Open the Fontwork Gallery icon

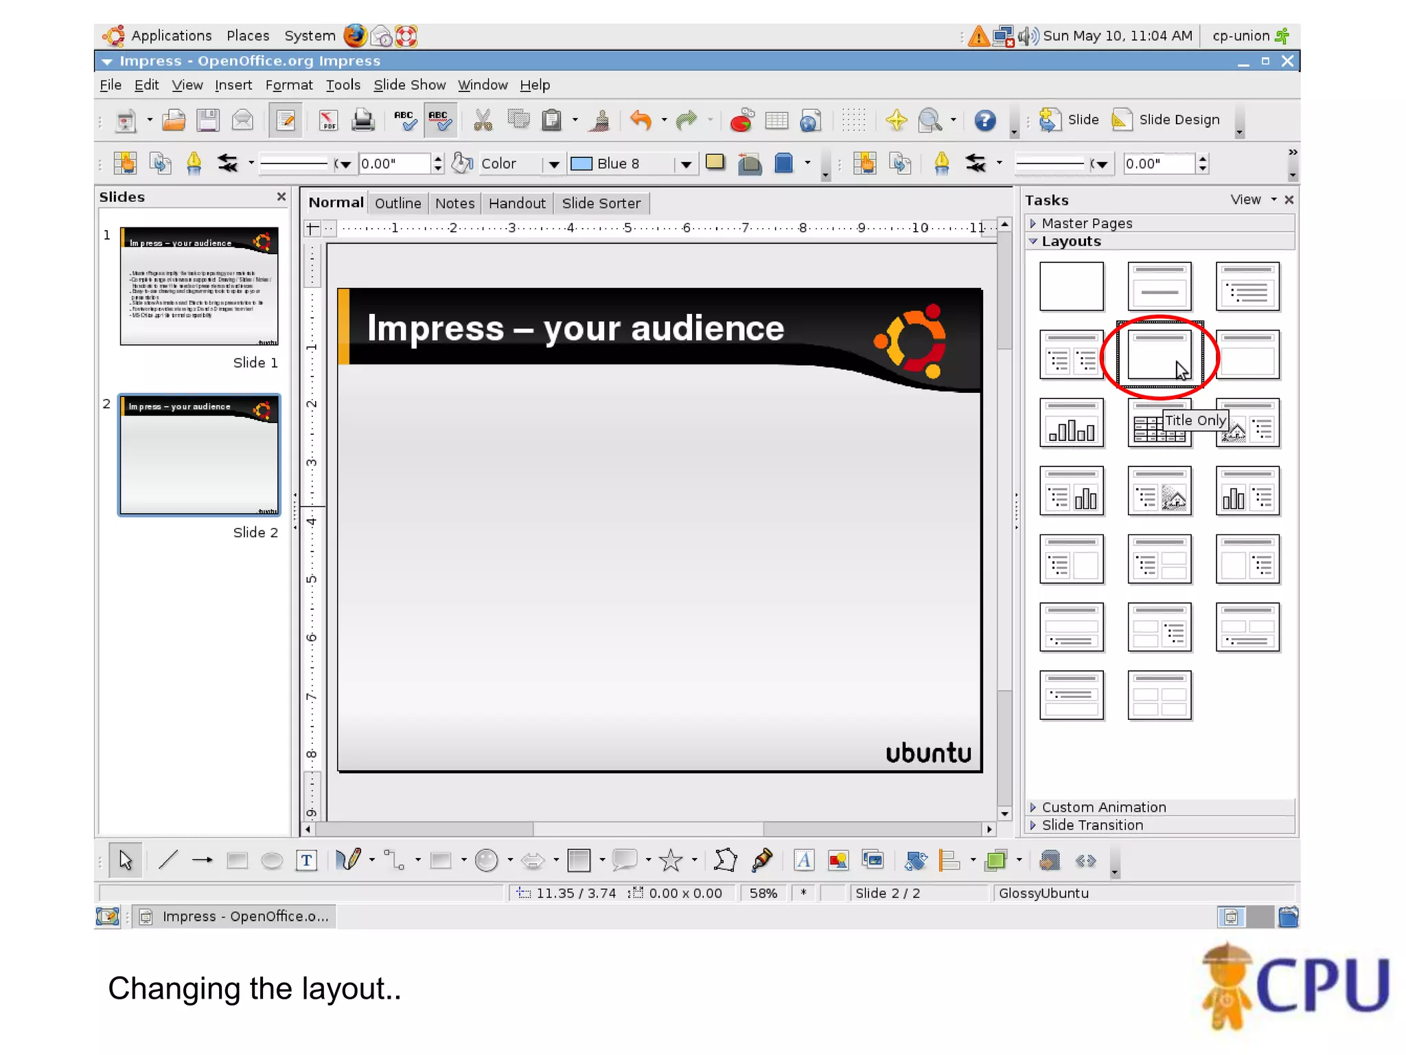pyautogui.click(x=804, y=860)
